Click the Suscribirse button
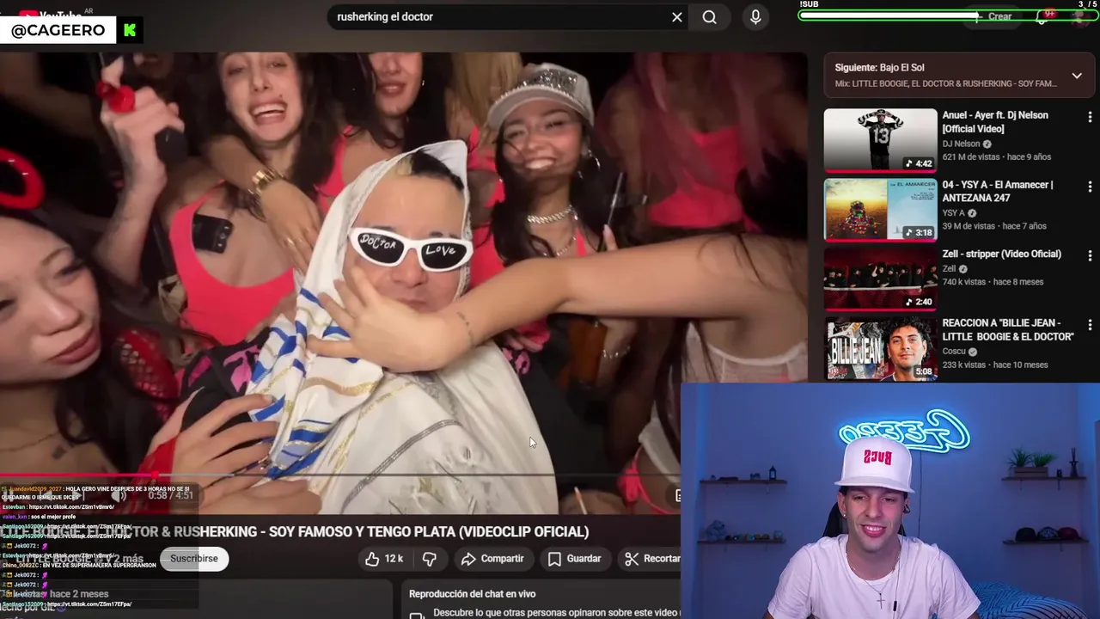 tap(194, 559)
